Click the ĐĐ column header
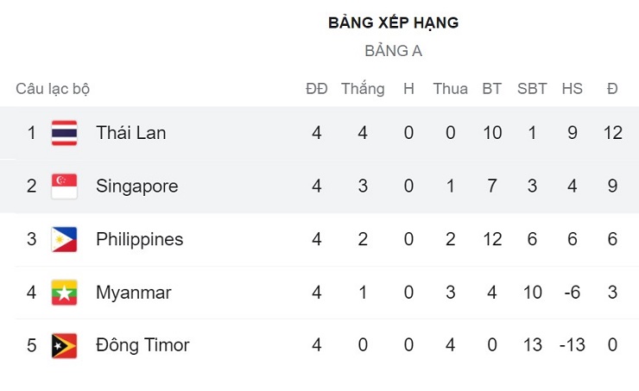This screenshot has width=639, height=391. (x=317, y=89)
